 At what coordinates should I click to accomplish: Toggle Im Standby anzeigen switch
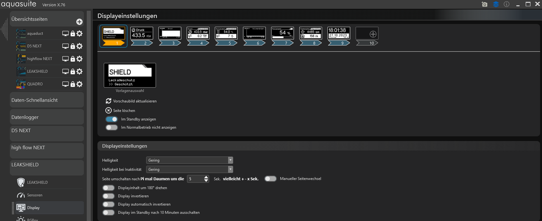[x=112, y=119]
